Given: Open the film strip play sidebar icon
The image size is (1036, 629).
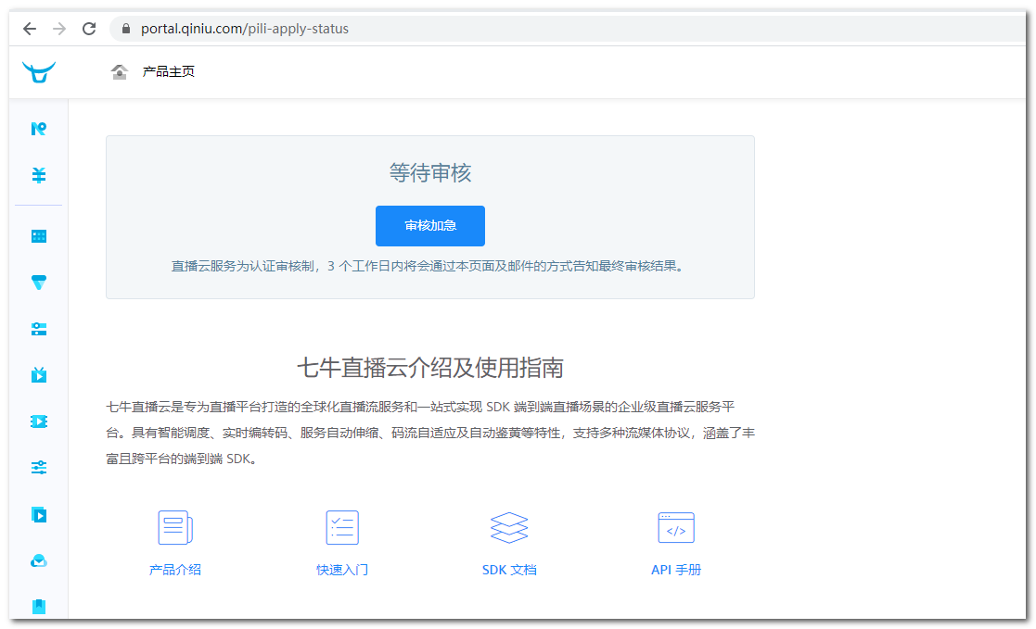Looking at the screenshot, I should click(39, 421).
